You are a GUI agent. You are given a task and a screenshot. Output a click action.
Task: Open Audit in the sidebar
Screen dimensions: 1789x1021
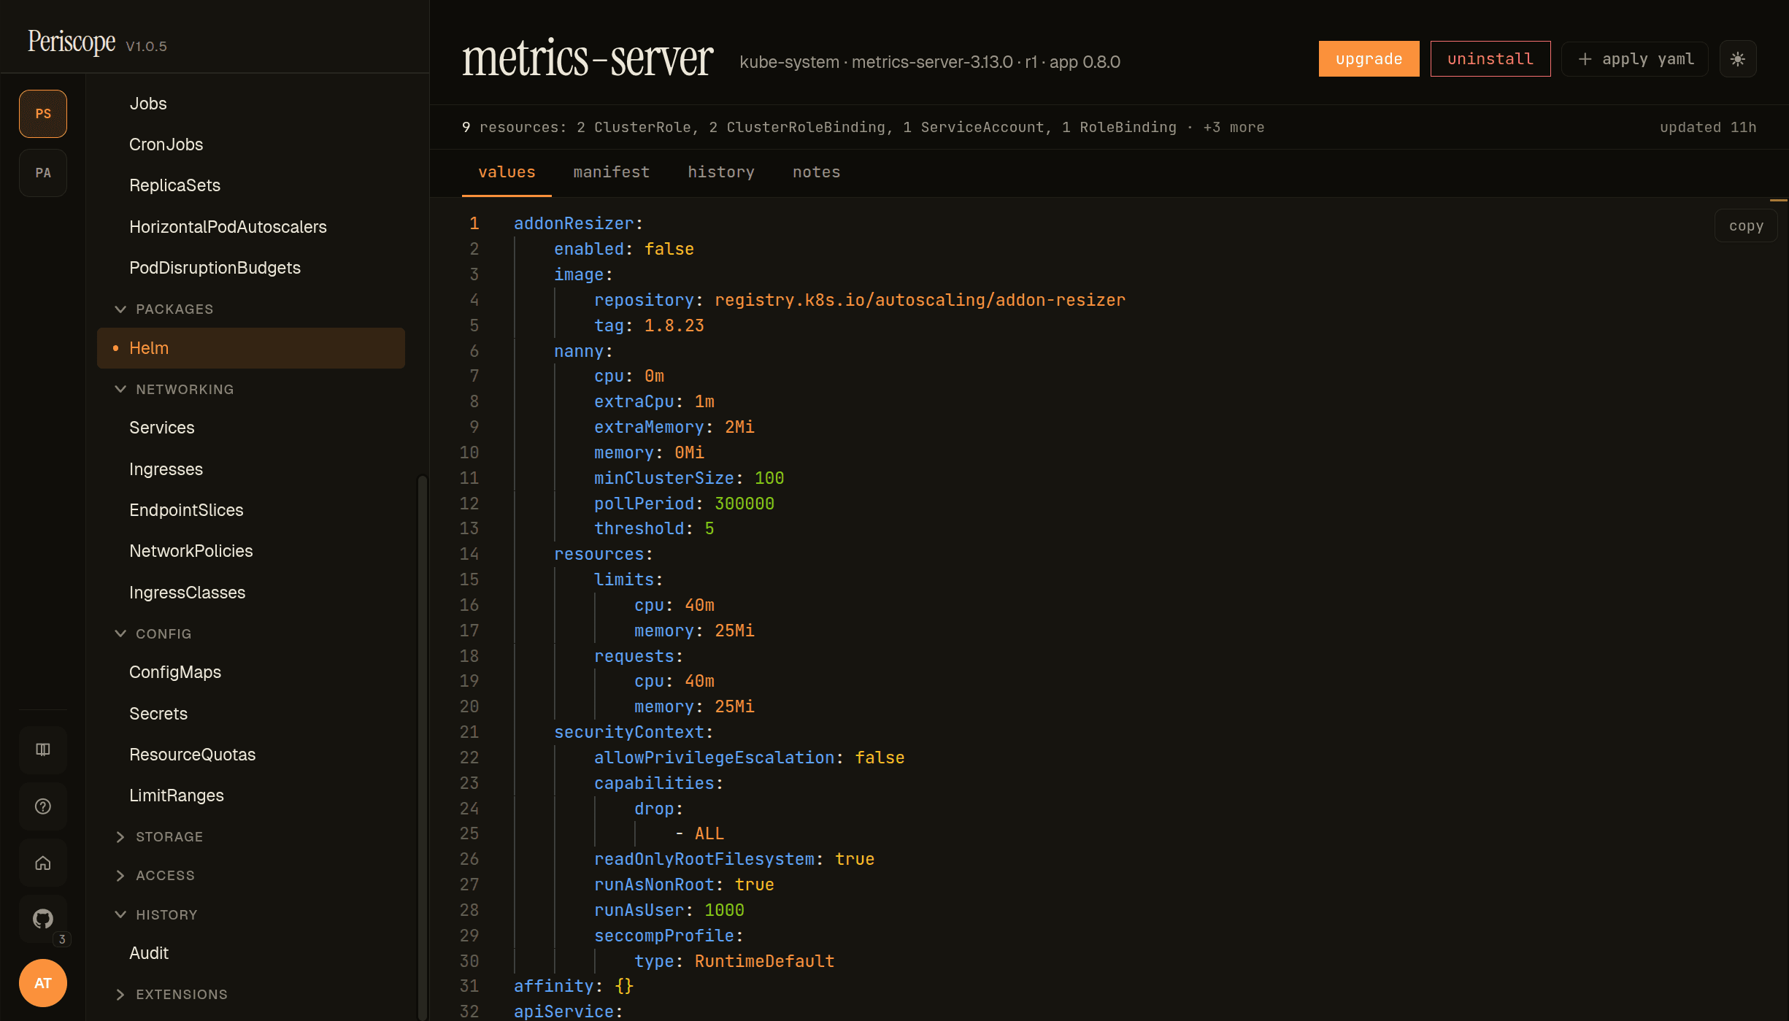coord(250,953)
